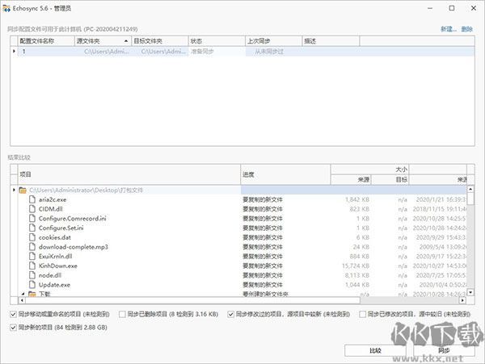The height and width of the screenshot is (364, 485).
Task: Click 要创建的新文件夹 progress text for 下载
Action: pos(265,294)
